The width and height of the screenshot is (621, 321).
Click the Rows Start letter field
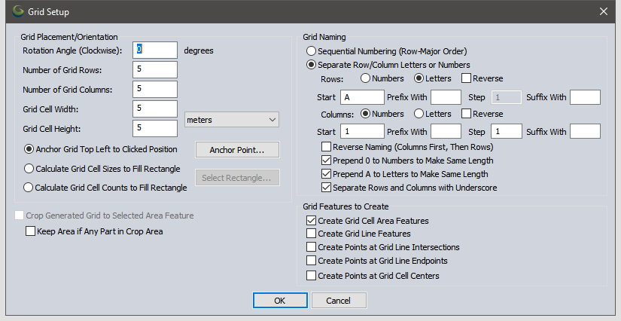click(x=362, y=97)
